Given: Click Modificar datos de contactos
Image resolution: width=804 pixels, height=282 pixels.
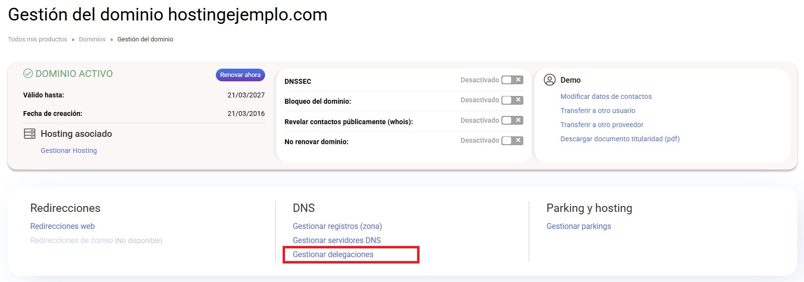Looking at the screenshot, I should pos(606,96).
